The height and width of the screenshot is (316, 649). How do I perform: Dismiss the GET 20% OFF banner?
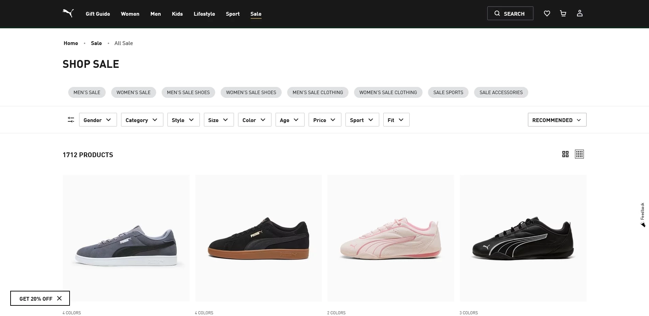59,298
